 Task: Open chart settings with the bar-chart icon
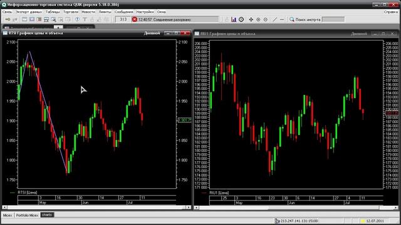(x=234, y=19)
